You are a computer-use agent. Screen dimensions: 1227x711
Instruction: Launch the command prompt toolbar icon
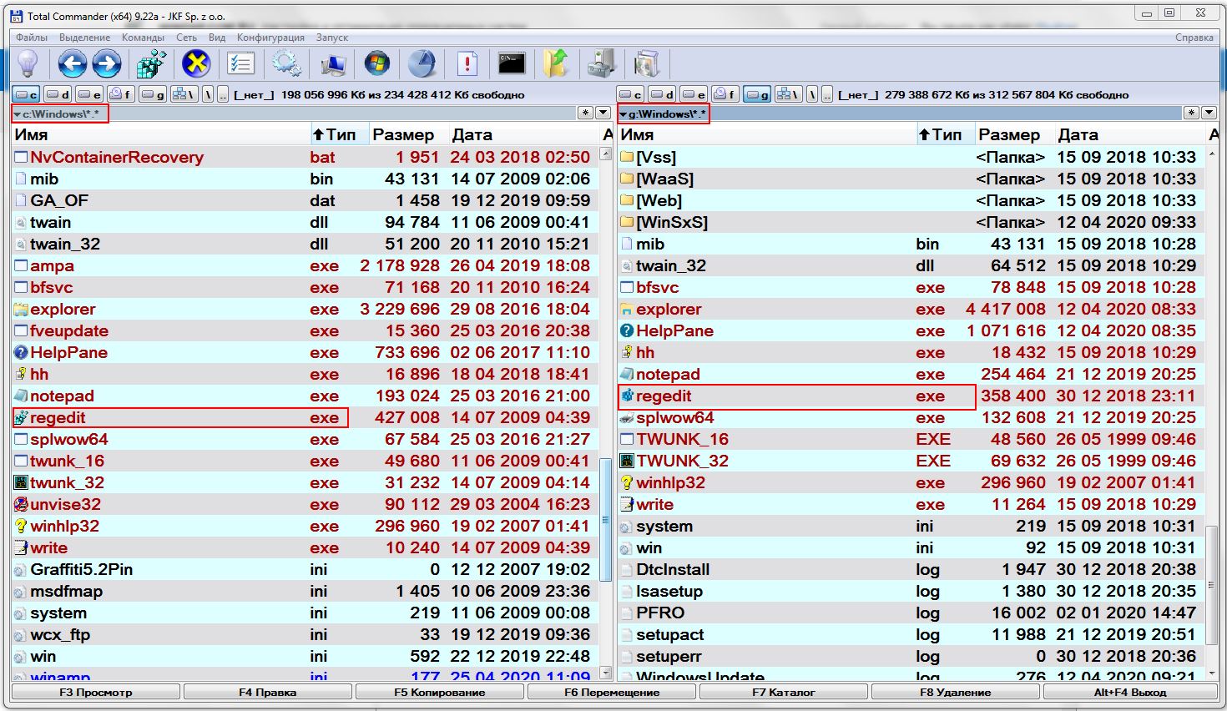(x=512, y=63)
